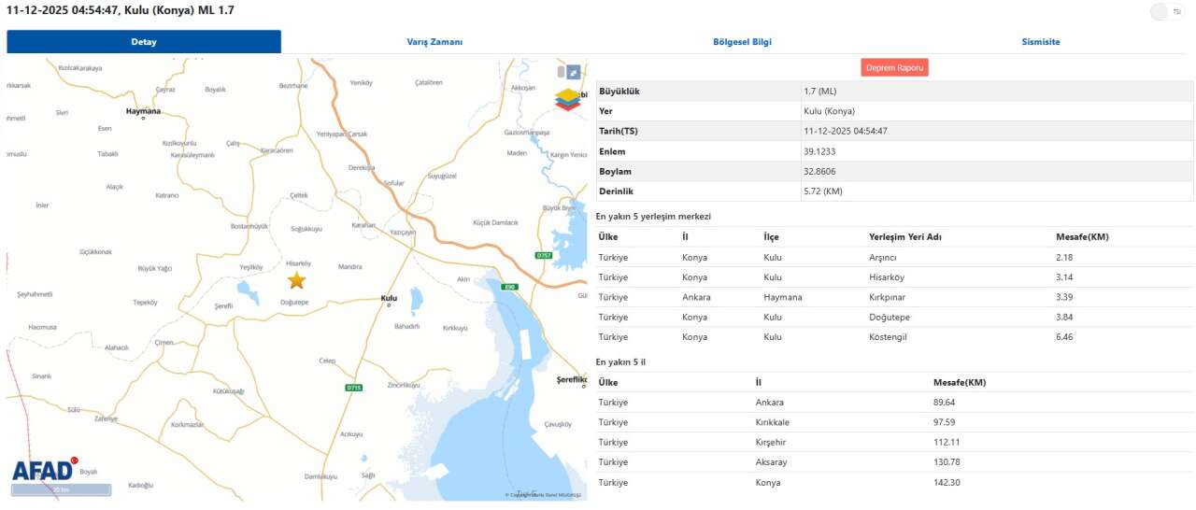The image size is (1196, 510).
Task: Click the gray control beside fullscreen button
Action: (x=562, y=72)
